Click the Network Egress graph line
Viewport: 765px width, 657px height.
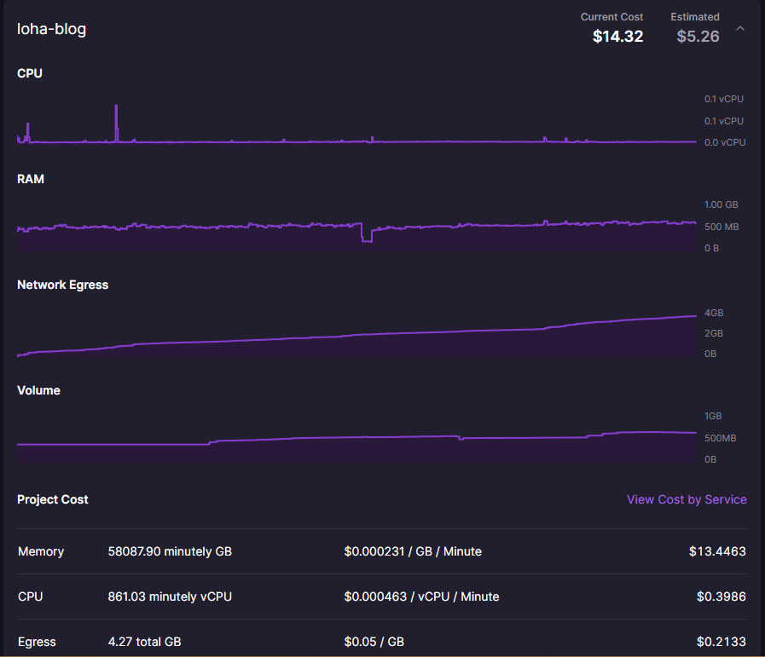[x=356, y=335]
